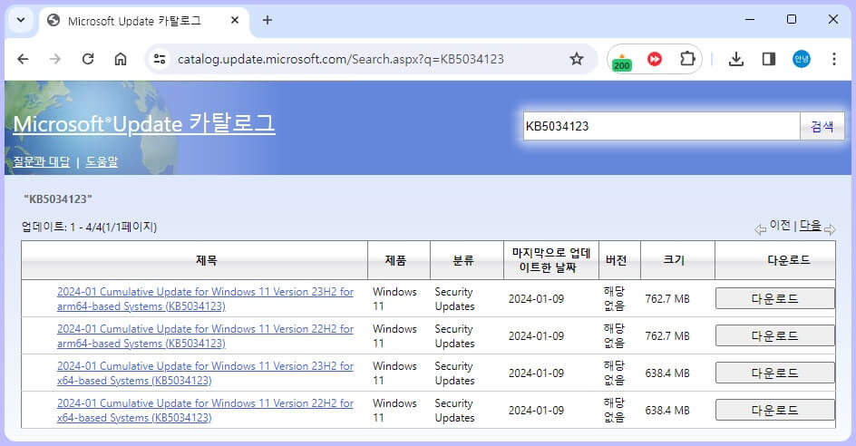Download the 22H2 x64 update
Image resolution: width=856 pixels, height=446 pixels.
point(774,410)
